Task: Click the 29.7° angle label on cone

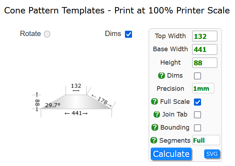Action: point(53,105)
